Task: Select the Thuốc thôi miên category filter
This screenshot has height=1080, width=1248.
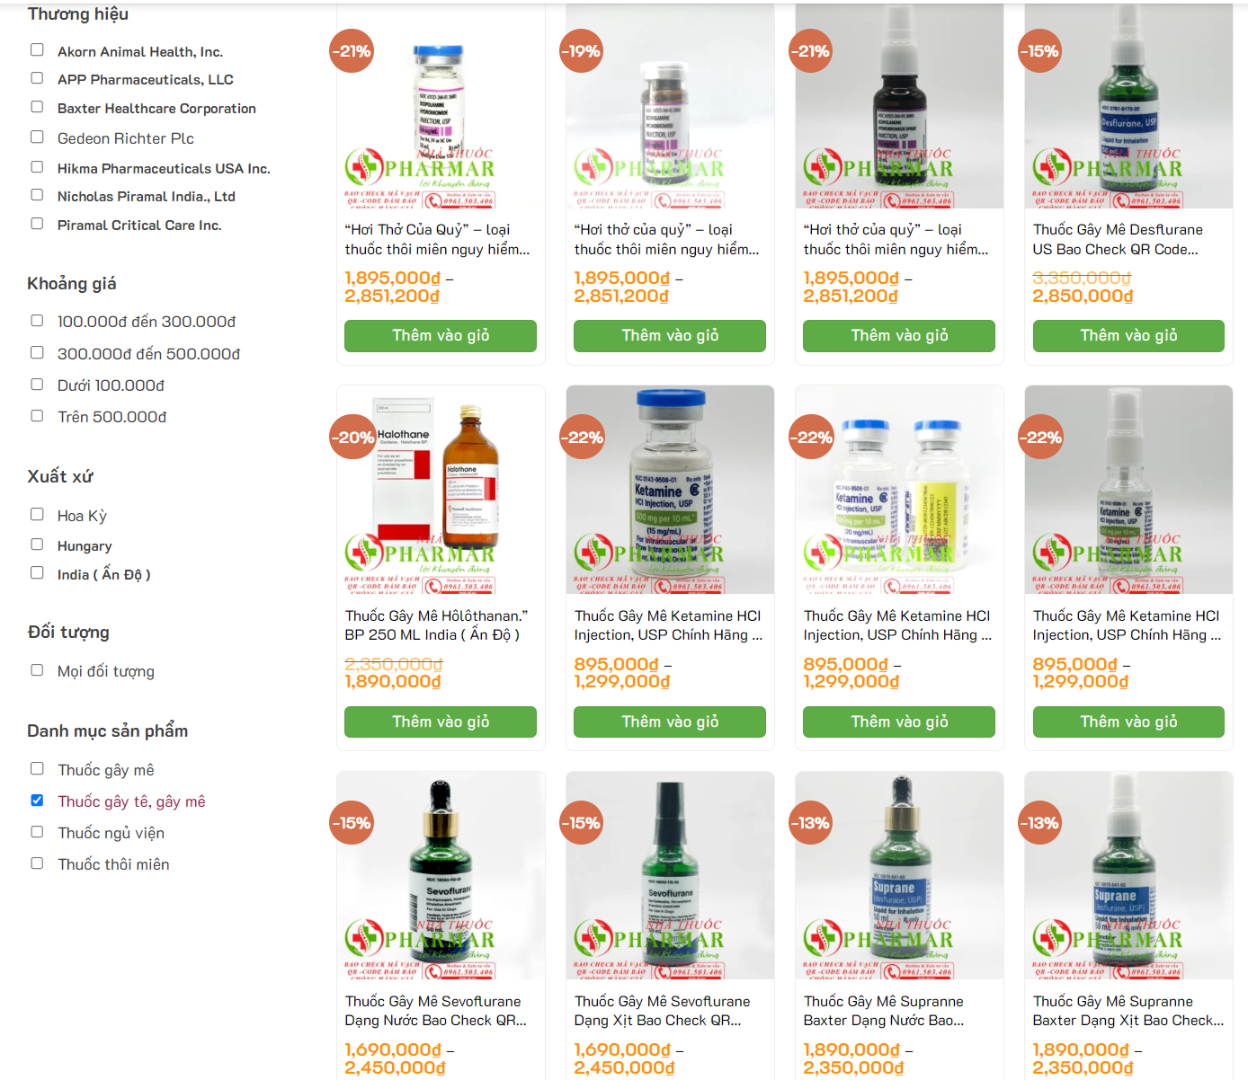Action: point(37,863)
